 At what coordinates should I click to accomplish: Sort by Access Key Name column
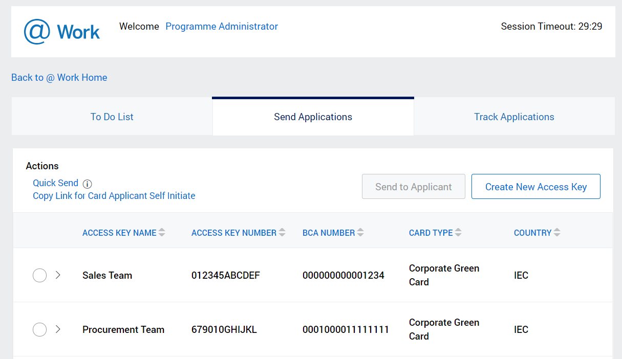(x=163, y=232)
